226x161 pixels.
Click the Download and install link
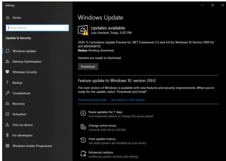click(92, 100)
